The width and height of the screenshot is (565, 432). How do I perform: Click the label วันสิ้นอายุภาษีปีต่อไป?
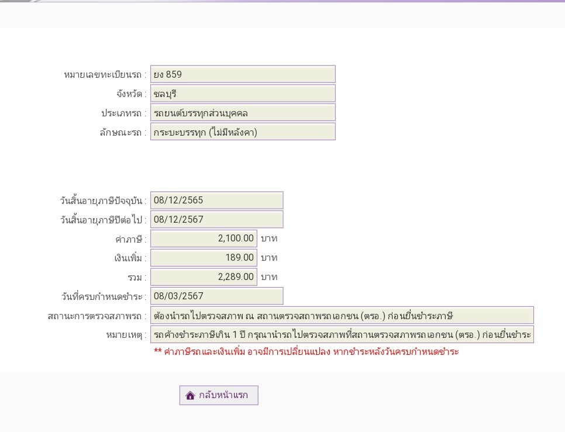[x=103, y=220]
